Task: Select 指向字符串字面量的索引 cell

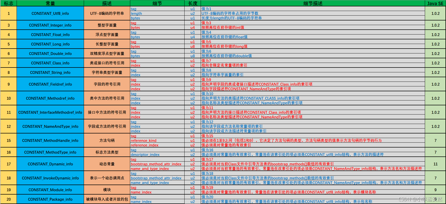Action: (313, 75)
